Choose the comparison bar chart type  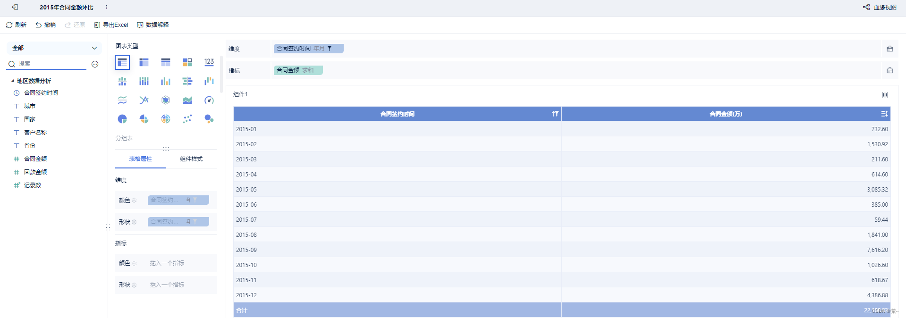187,81
